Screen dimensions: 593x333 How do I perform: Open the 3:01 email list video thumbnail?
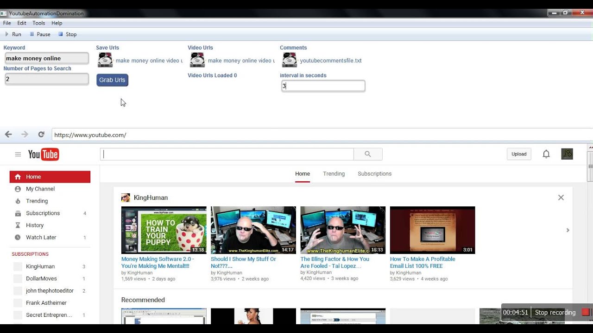(x=432, y=230)
